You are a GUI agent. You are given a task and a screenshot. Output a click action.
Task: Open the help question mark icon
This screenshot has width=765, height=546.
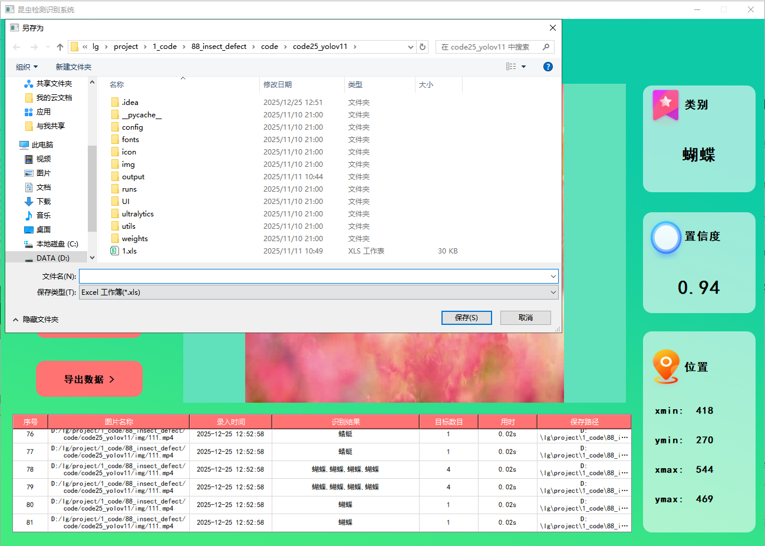pyautogui.click(x=548, y=67)
